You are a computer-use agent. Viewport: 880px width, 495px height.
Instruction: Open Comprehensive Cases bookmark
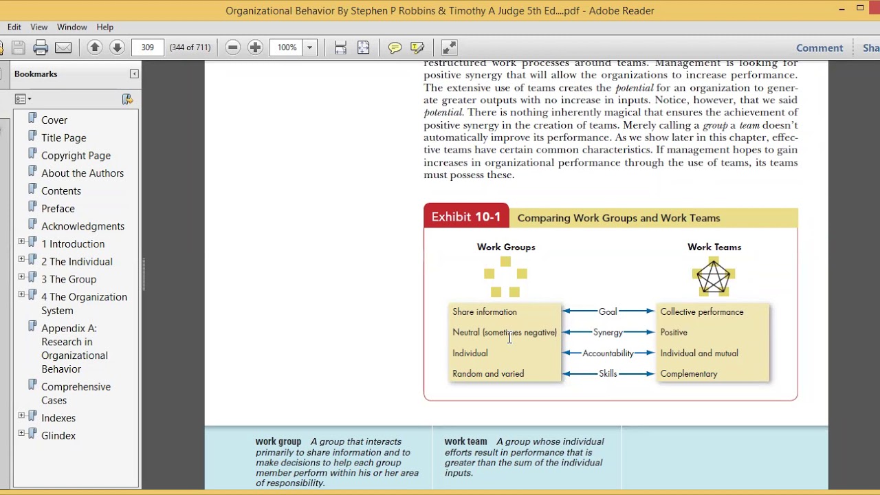[76, 393]
